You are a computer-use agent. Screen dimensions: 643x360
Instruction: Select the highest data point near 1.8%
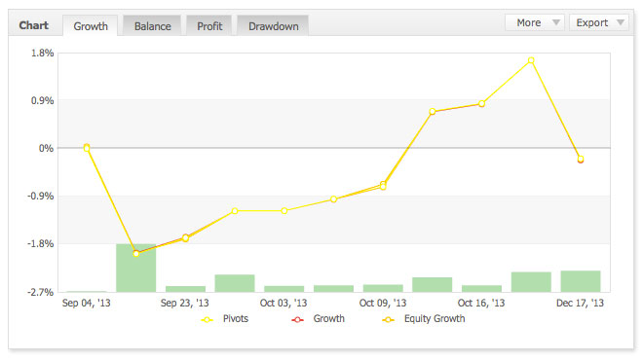[x=531, y=60]
